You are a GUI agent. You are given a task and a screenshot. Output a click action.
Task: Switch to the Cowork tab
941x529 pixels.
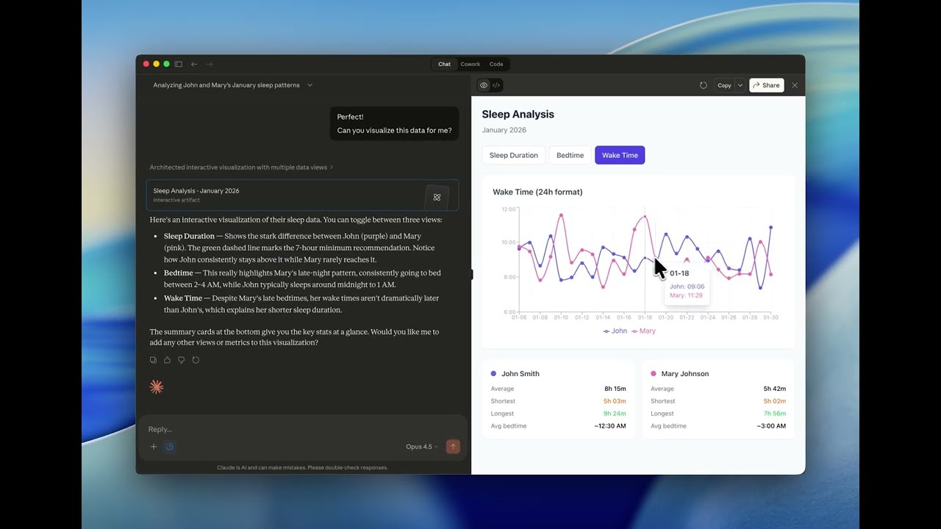click(x=470, y=64)
